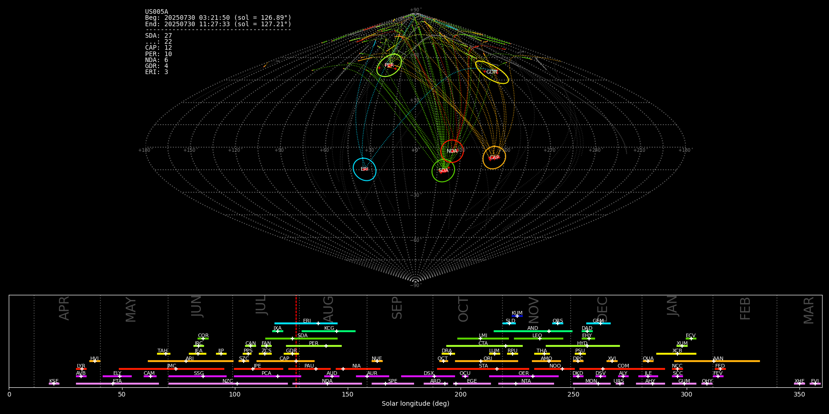The height and width of the screenshot is (414, 829).
Task: Click the NTA shower bar in timeline
Action: (526, 384)
